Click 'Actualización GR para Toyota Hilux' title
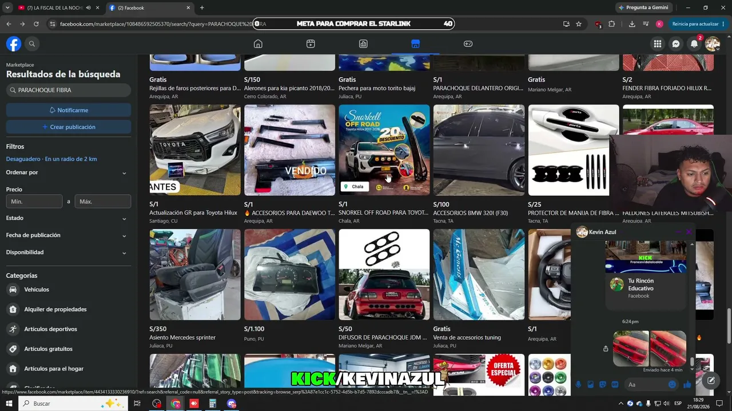 193,213
